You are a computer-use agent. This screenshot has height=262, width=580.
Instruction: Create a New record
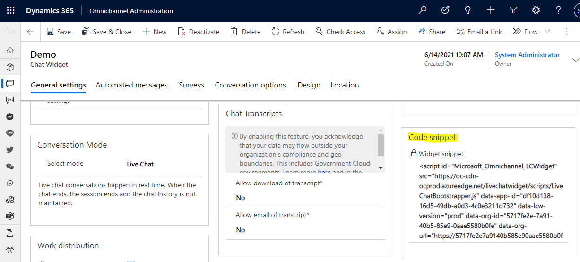(x=155, y=32)
